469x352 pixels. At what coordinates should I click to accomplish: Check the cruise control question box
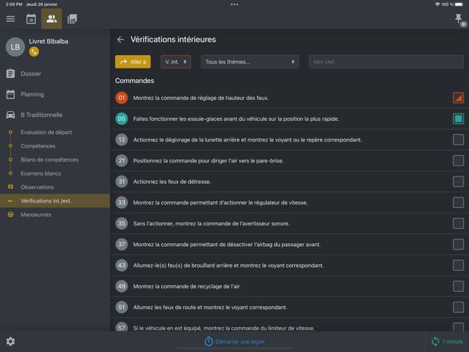(x=458, y=202)
